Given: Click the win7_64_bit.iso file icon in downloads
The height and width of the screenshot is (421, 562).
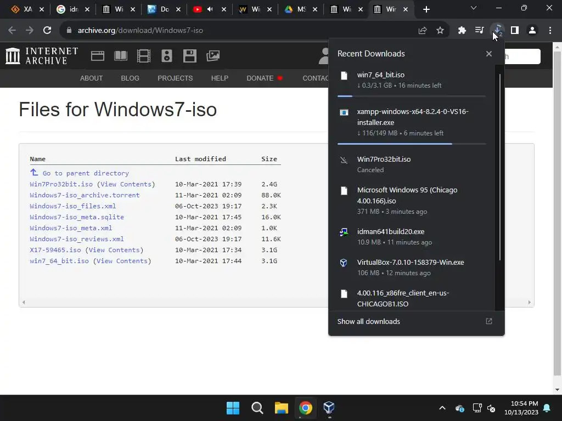Looking at the screenshot, I should point(344,76).
